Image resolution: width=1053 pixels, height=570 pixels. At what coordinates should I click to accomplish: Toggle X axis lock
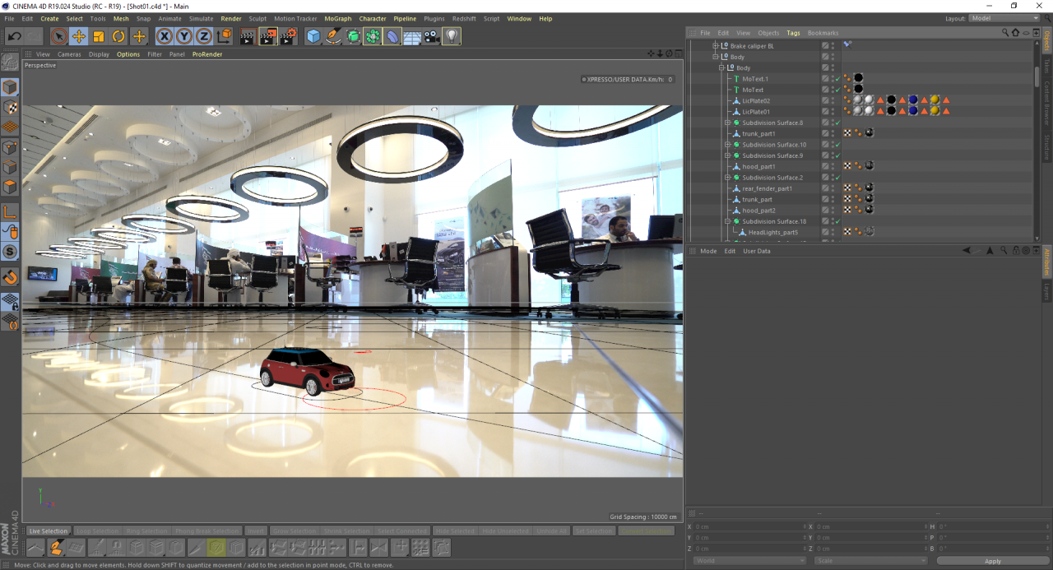coord(165,36)
